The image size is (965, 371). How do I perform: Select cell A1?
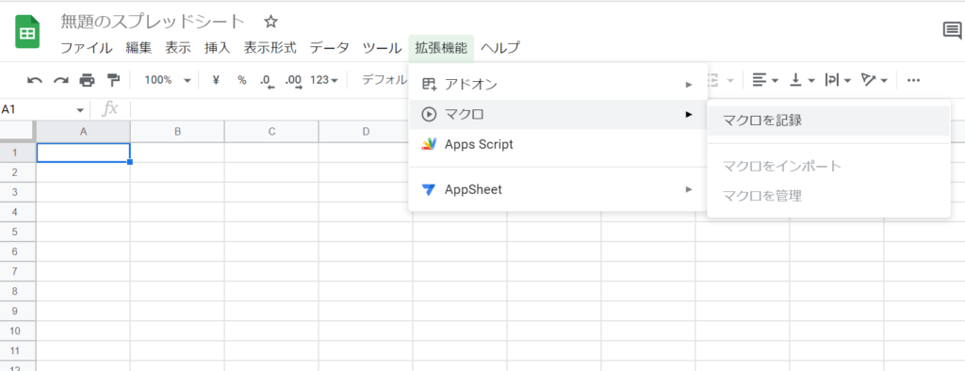[83, 153]
